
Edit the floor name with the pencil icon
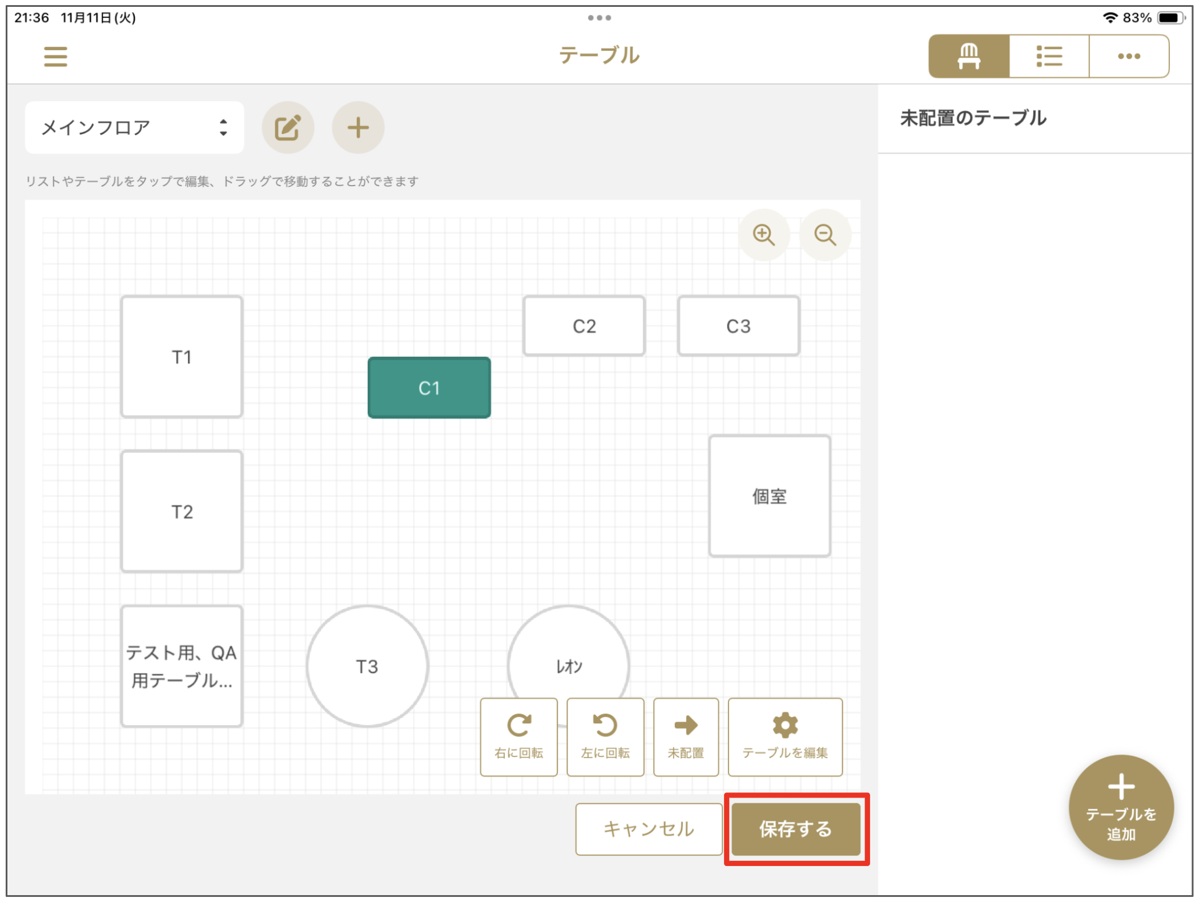[x=288, y=127]
